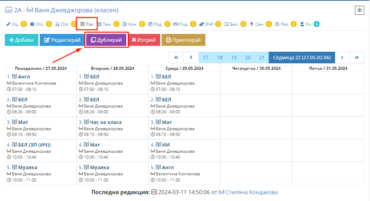
Task: Click the Понеделник / 27.05.2024 column header
Action: (41, 68)
